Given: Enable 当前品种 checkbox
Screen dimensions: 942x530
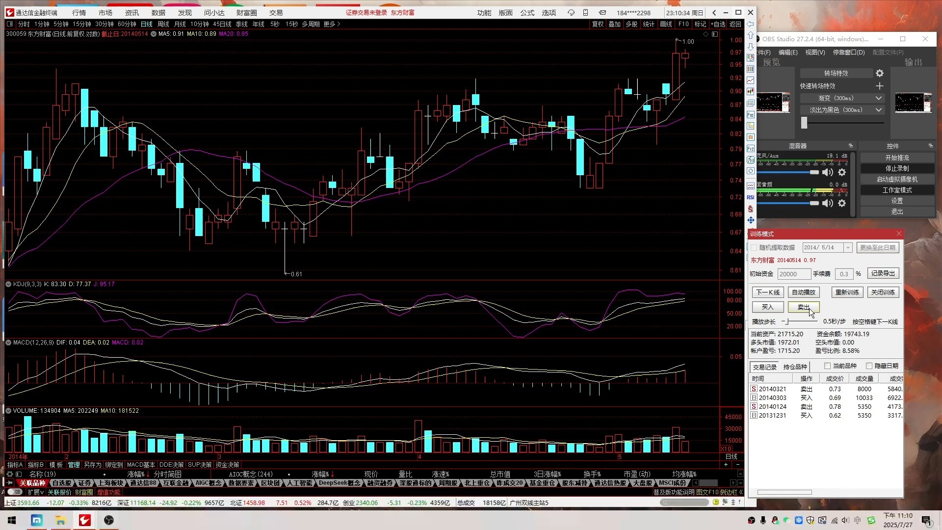Looking at the screenshot, I should 827,366.
